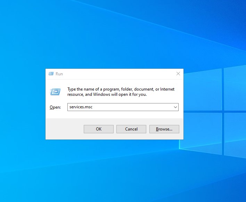Click empty desktop above the Run dialog
The width and height of the screenshot is (246, 202).
tap(115, 35)
